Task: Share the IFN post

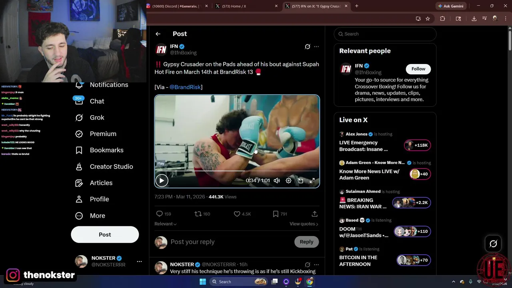Action: click(x=314, y=214)
